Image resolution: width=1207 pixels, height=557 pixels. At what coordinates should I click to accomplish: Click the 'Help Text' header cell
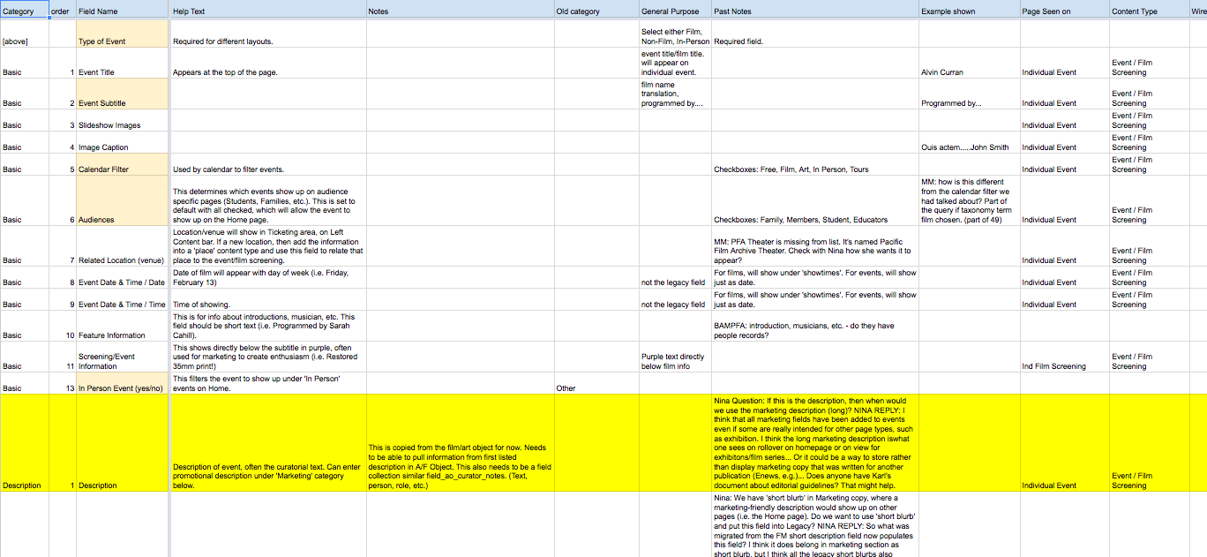click(267, 11)
